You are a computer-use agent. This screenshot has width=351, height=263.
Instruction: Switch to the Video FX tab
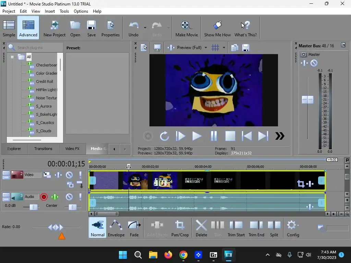(72, 149)
